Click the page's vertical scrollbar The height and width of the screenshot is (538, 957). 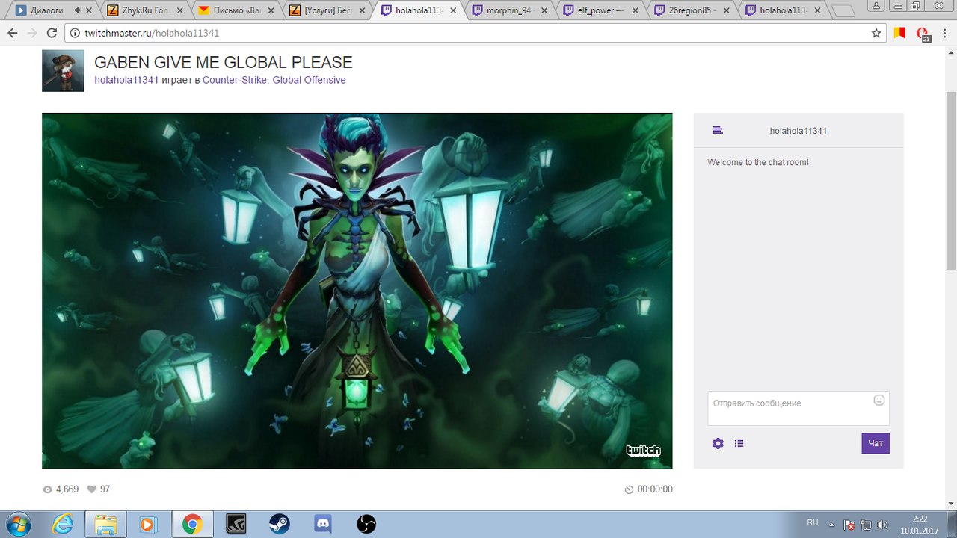[951, 179]
